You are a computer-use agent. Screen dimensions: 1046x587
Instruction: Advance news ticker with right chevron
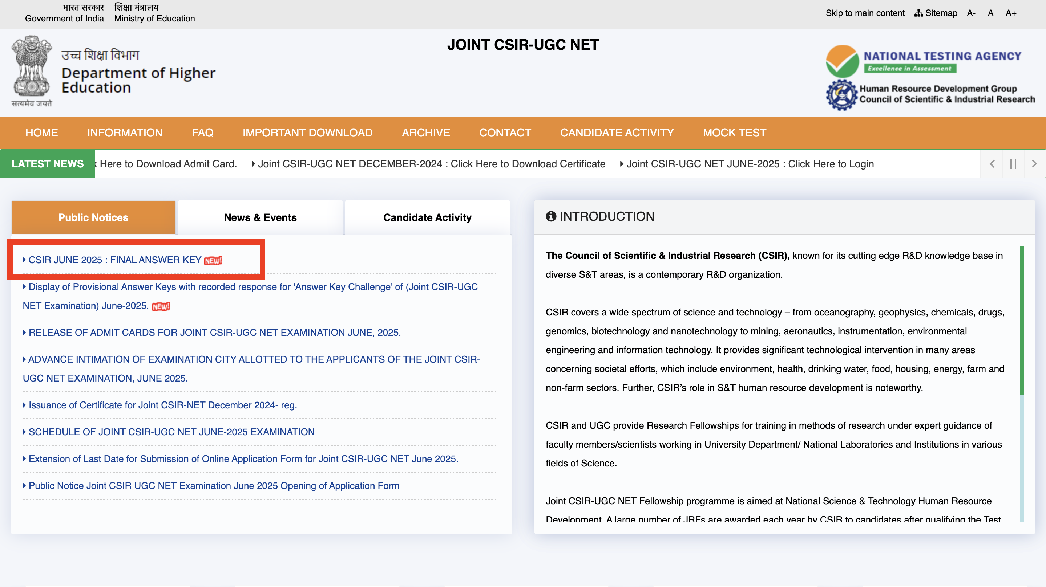[x=1035, y=163]
